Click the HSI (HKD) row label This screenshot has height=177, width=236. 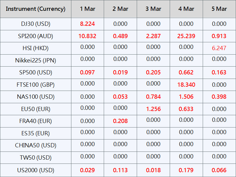coord(36,48)
